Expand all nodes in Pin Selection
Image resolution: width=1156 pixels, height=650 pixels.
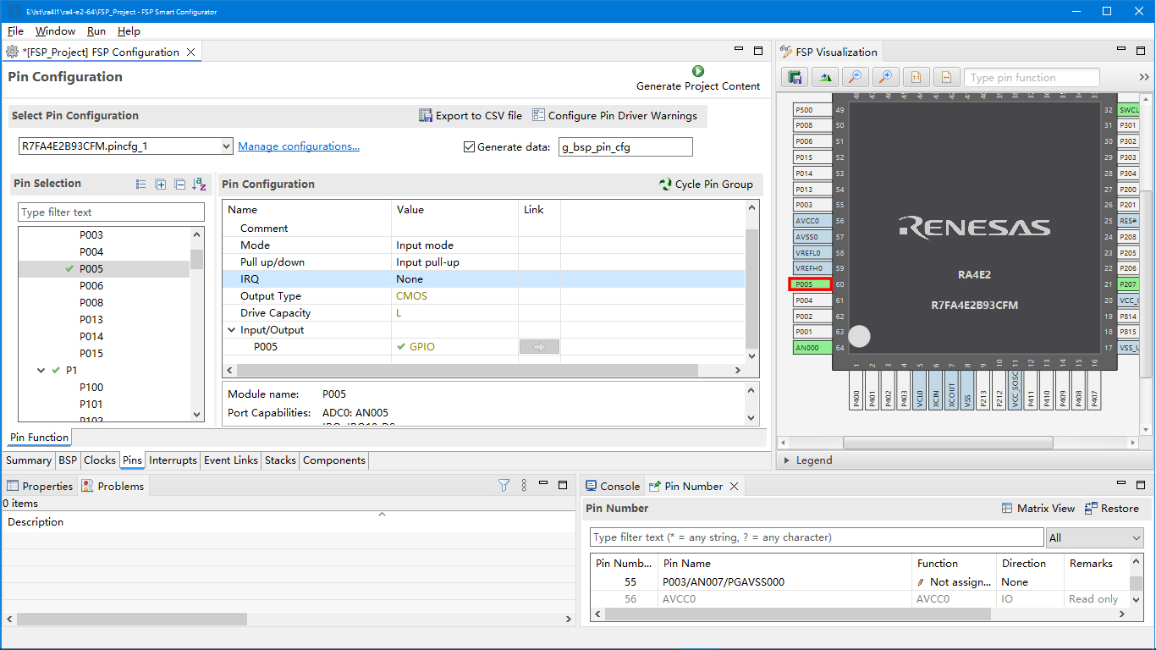(x=161, y=185)
